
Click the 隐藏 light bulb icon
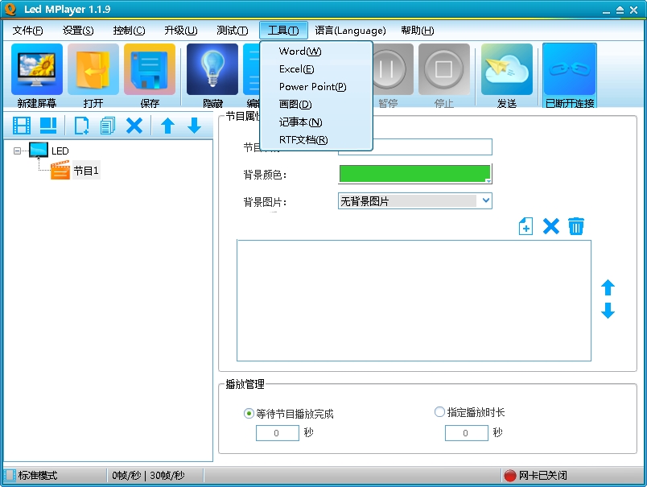[212, 69]
